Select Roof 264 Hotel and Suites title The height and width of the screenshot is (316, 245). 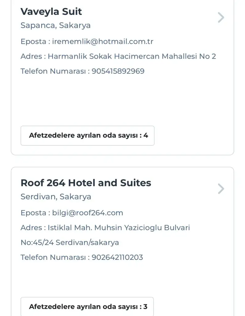click(86, 183)
